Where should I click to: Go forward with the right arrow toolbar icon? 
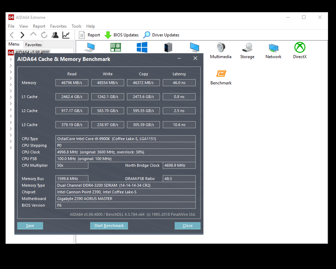pyautogui.click(x=22, y=35)
